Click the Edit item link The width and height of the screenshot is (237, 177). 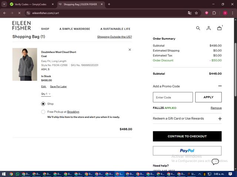click(x=44, y=87)
